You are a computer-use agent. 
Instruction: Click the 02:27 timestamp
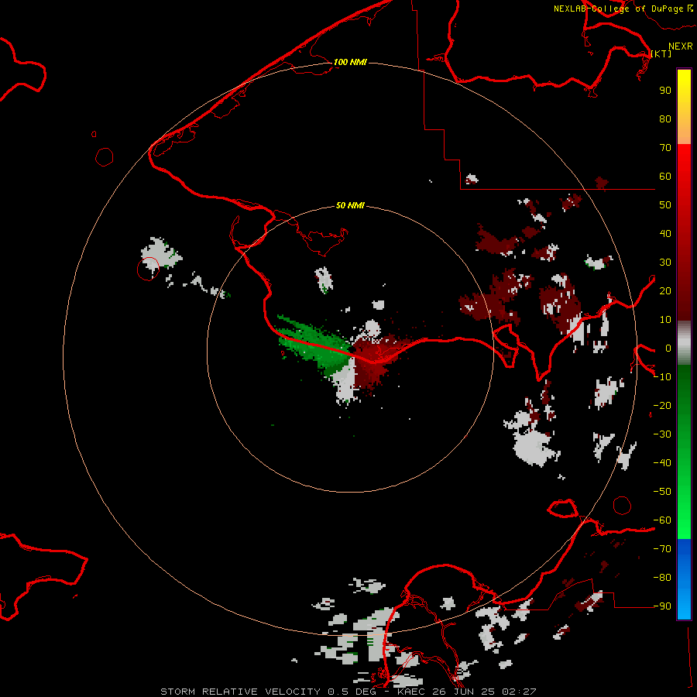point(519,692)
